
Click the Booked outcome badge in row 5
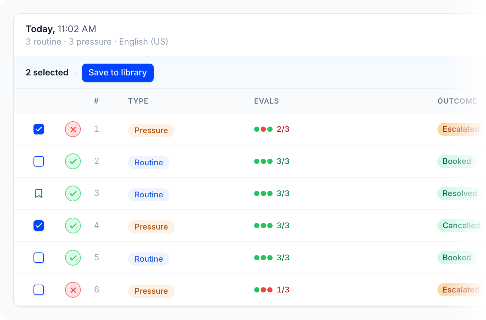tap(457, 258)
